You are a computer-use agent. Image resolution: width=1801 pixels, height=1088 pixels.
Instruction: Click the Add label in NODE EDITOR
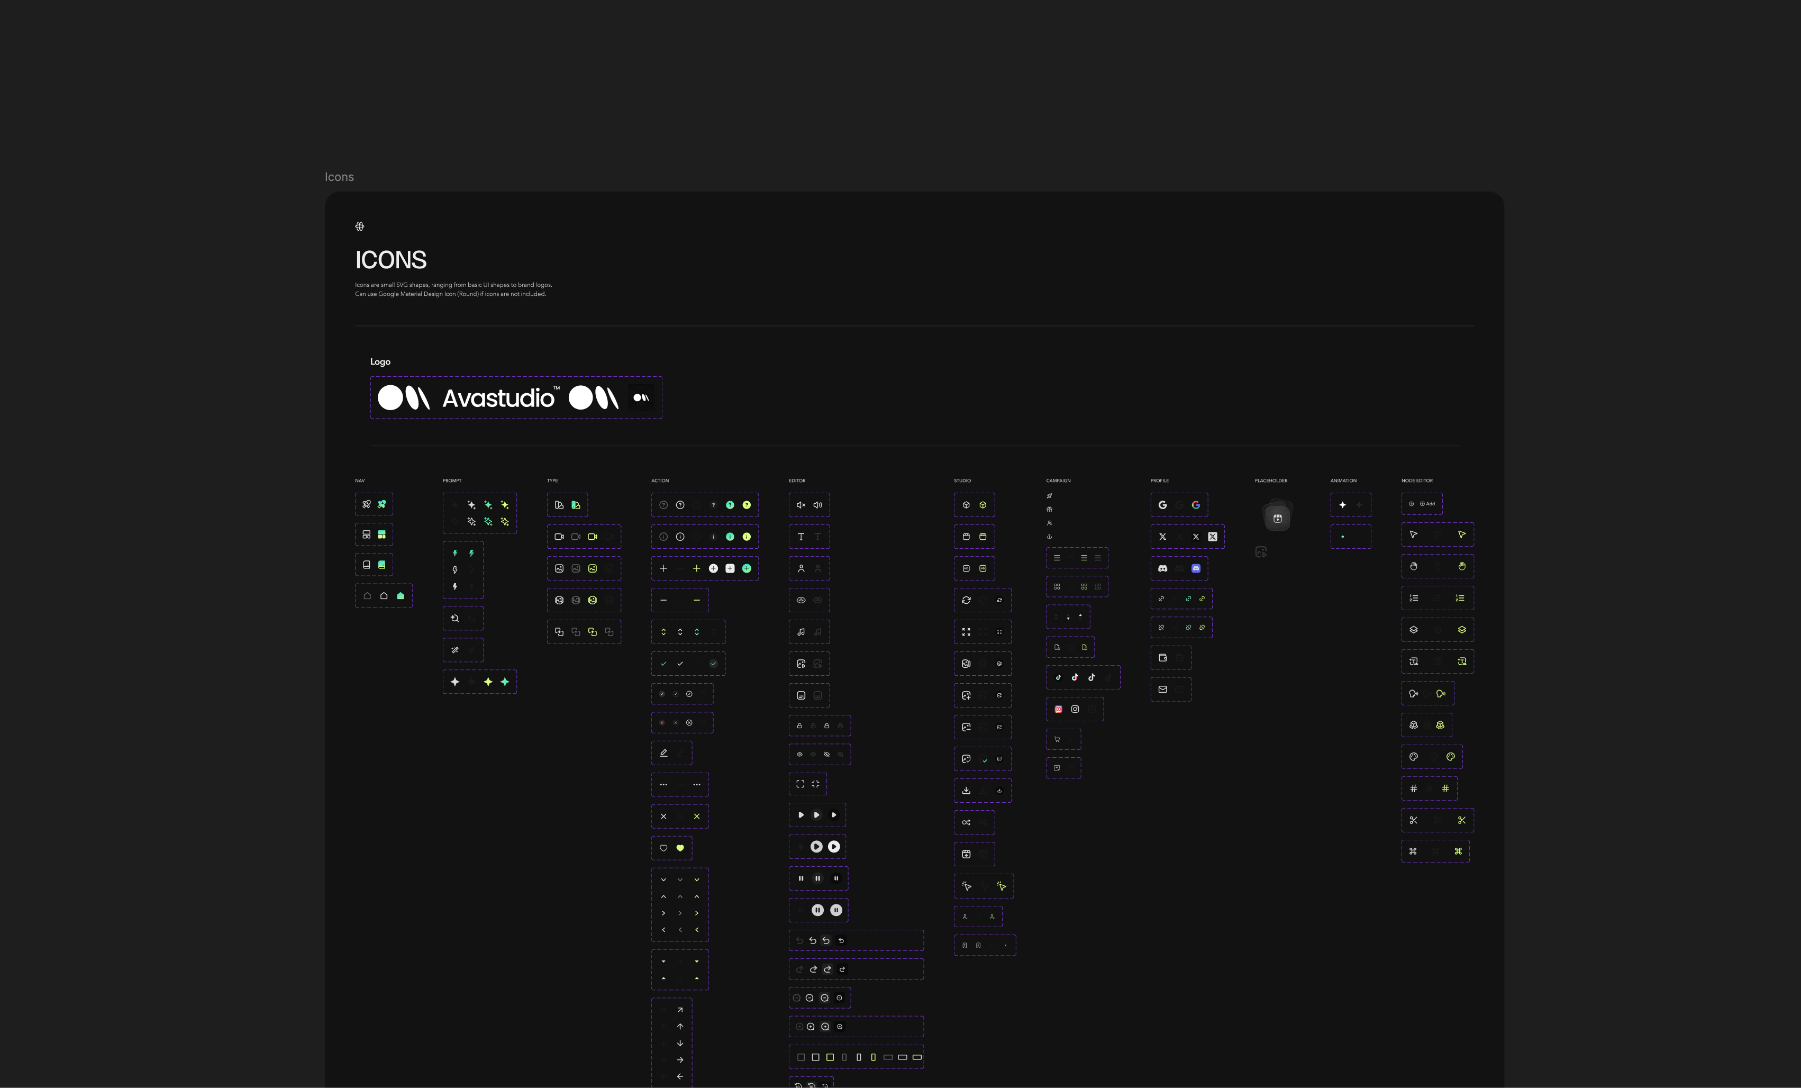click(x=1431, y=504)
